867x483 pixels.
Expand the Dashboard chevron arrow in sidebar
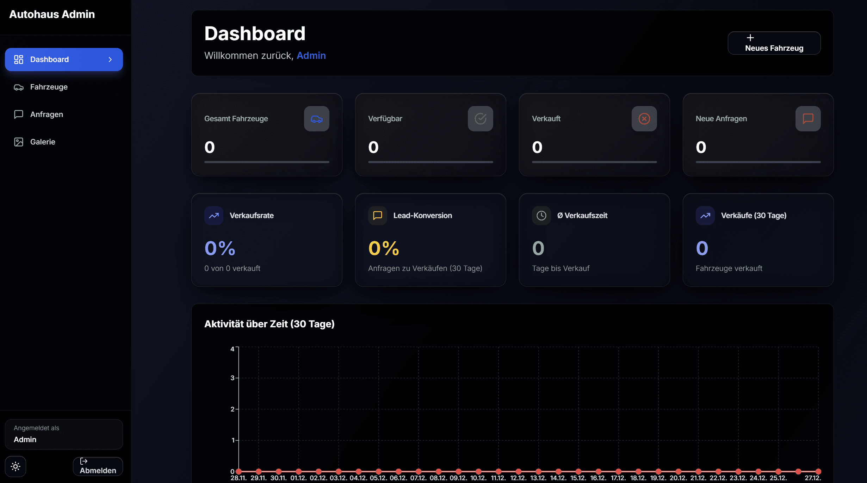[110, 60]
